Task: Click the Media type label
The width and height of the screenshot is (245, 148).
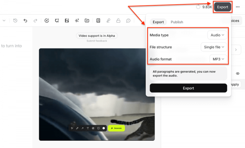Action: point(159,35)
